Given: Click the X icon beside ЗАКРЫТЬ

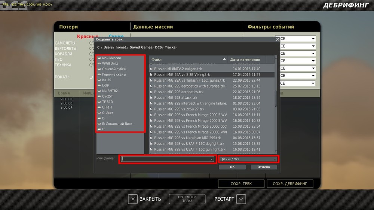Looking at the screenshot, I should 133,199.
